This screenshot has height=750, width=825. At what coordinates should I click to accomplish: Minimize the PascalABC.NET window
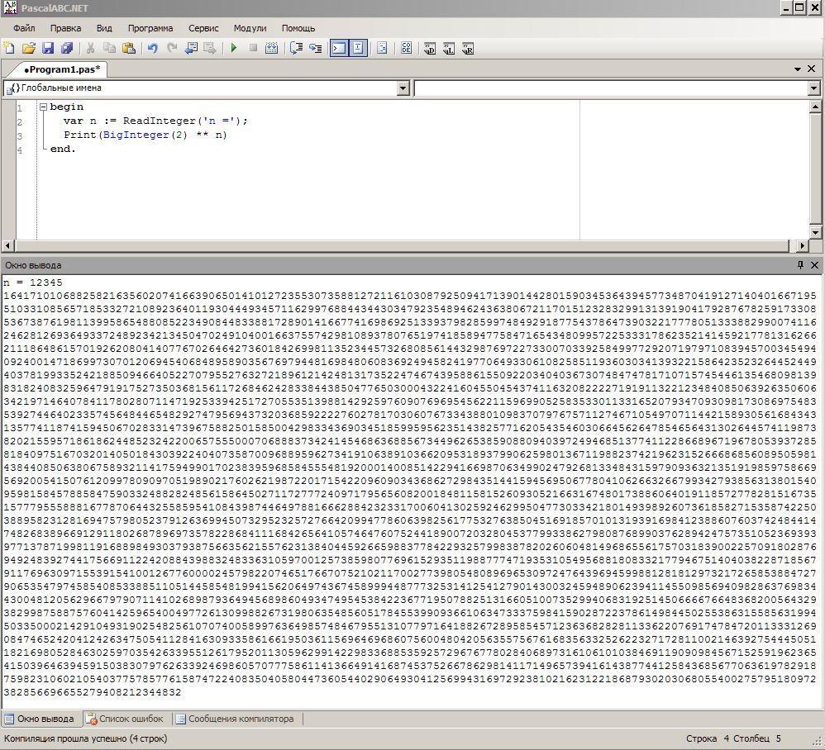coord(786,7)
